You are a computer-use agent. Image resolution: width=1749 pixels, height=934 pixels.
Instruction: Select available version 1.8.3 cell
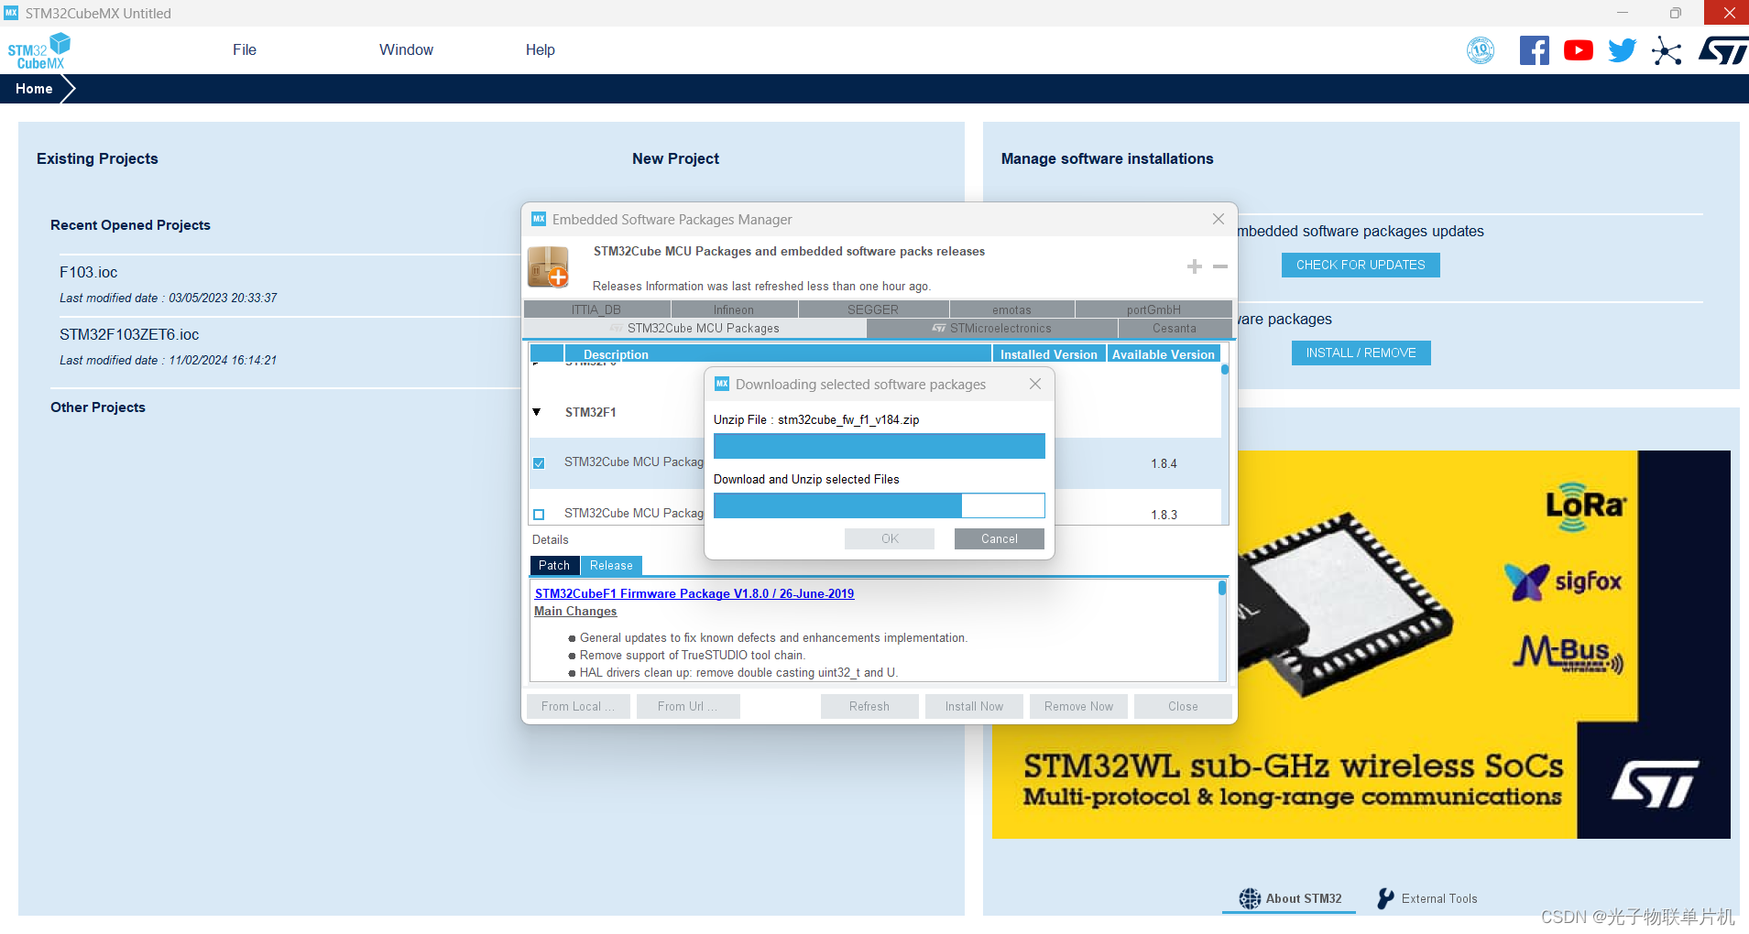(x=1164, y=515)
